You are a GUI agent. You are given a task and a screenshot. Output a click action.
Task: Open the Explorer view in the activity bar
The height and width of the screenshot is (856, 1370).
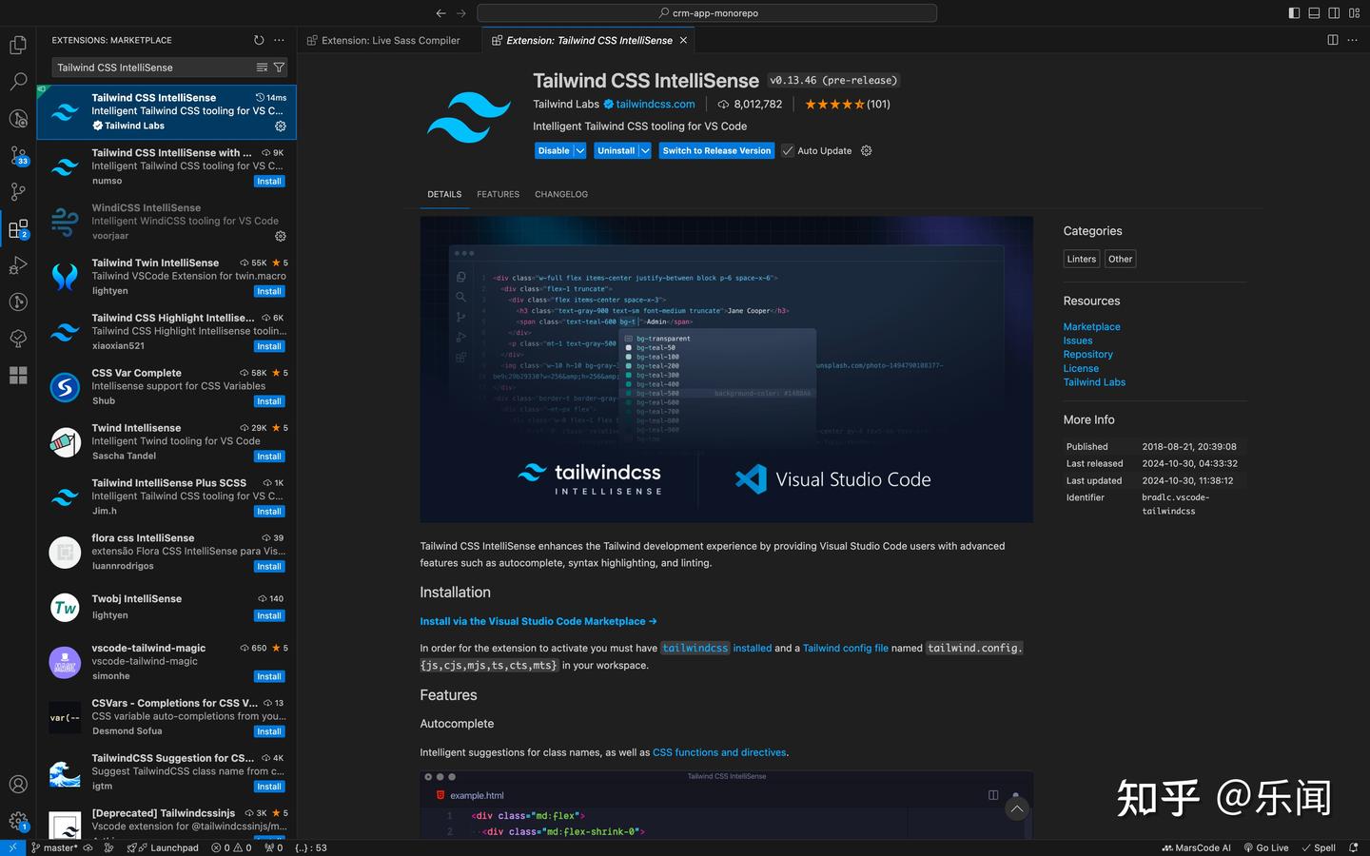(18, 45)
